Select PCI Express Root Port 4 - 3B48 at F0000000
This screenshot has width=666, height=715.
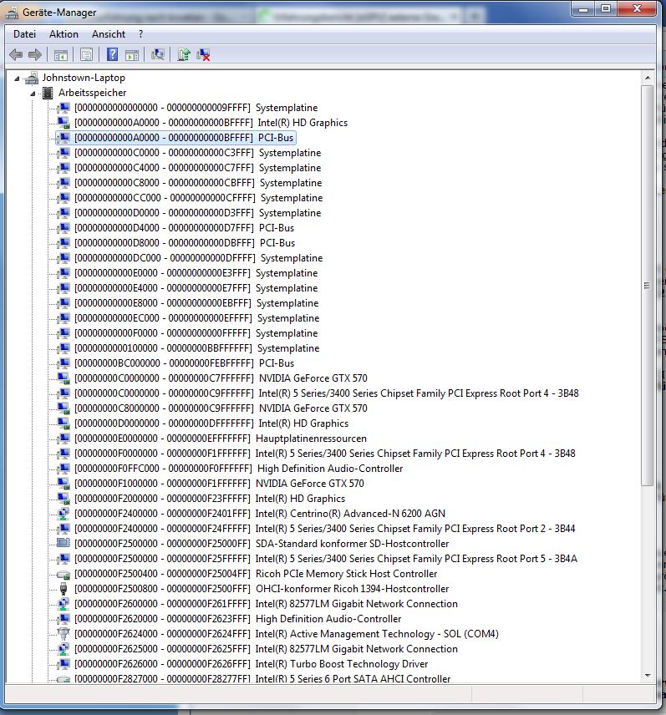tap(325, 454)
